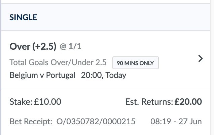Open the Total Goals Over/Under 2.5 market
The width and height of the screenshot is (214, 135).
pos(58,62)
